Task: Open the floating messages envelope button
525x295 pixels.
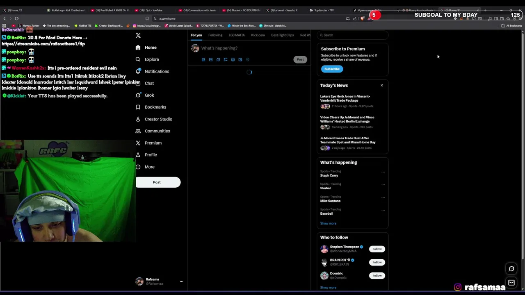Action: tap(511, 283)
